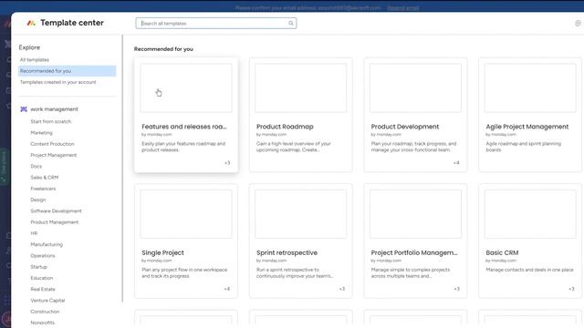Open Product Development template thumbnail

[416, 87]
